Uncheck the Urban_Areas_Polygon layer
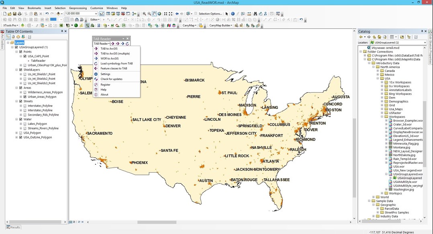 [25, 97]
